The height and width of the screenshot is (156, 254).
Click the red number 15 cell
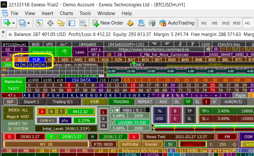pos(133,85)
